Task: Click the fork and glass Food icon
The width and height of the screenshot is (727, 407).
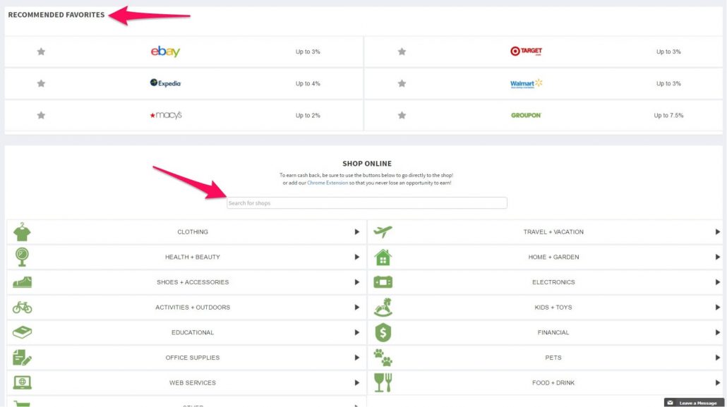Action: click(x=383, y=382)
